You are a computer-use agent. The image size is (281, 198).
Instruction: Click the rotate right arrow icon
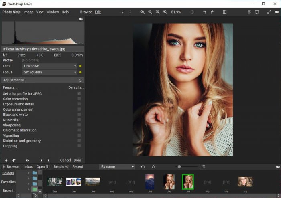coord(212,12)
